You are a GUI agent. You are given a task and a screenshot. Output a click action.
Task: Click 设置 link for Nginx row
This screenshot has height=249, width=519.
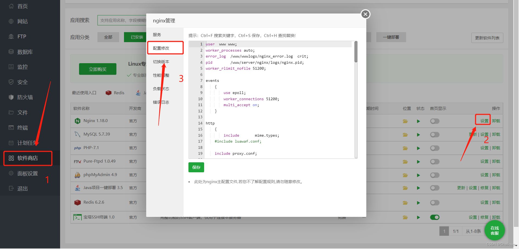(484, 121)
